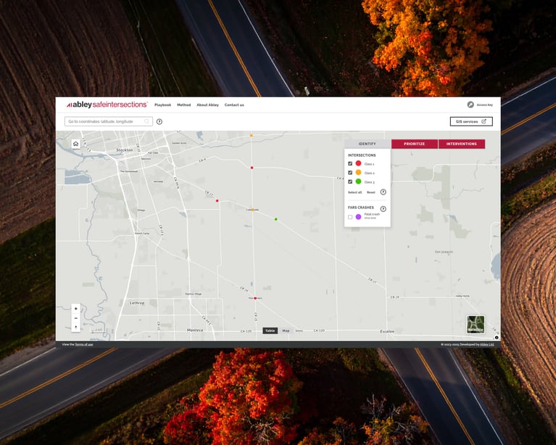This screenshot has height=445, width=556.
Task: Open the Terms of use link
Action: click(83, 344)
